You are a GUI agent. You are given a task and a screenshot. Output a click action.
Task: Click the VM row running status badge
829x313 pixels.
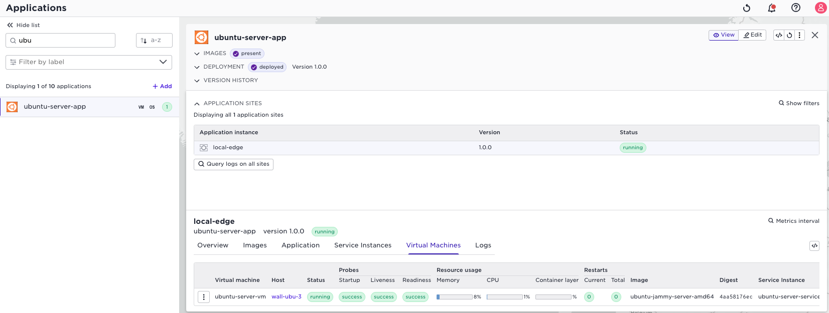tap(320, 297)
